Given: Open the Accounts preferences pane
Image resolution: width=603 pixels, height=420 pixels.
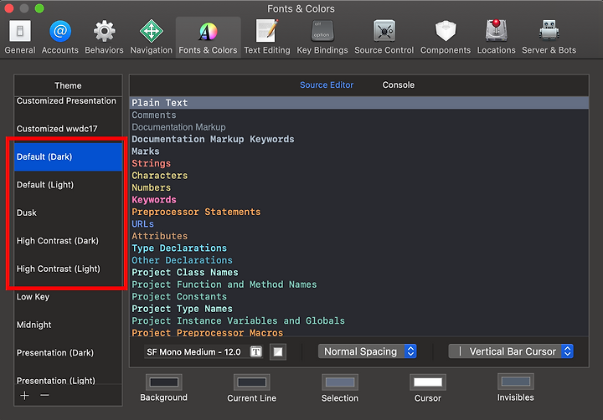Looking at the screenshot, I should [60, 38].
